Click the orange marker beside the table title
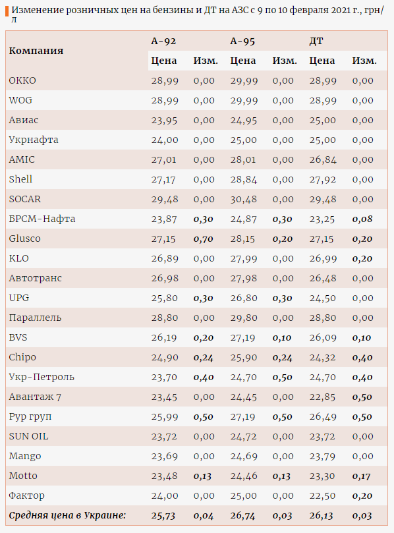The image size is (394, 533). 7,11
